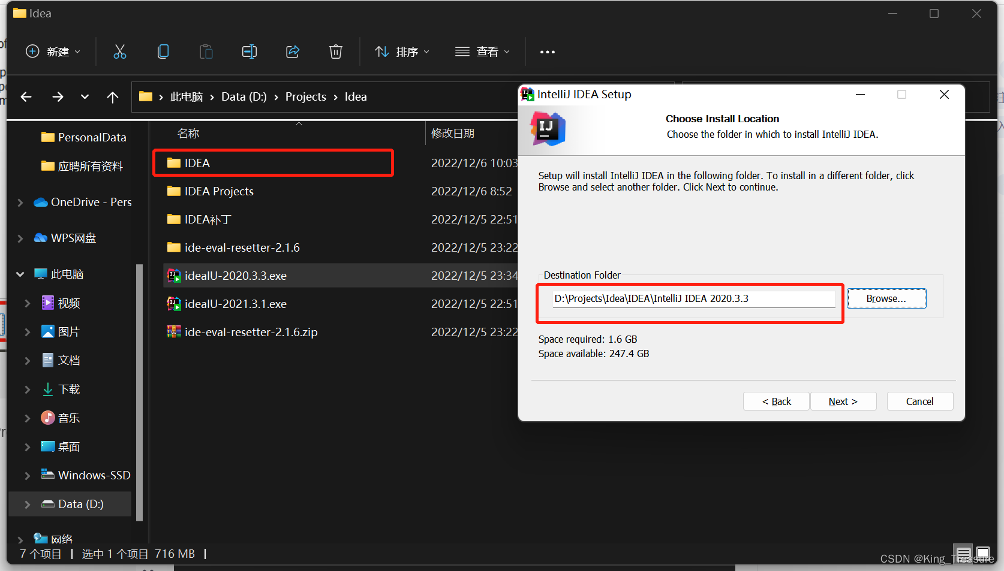The width and height of the screenshot is (1004, 571).
Task: Click the Next > button in Setup
Action: 843,401
